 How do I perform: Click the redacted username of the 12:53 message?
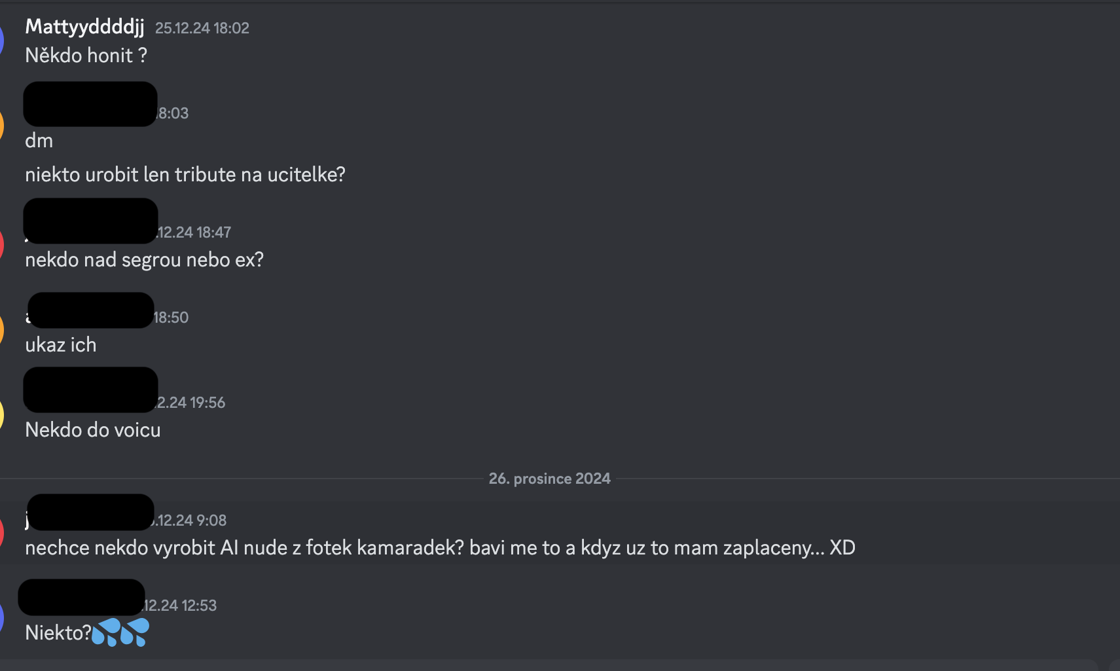[81, 597]
